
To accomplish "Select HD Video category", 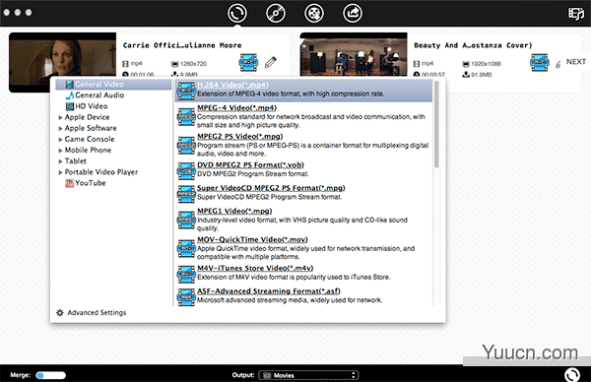I will pyautogui.click(x=92, y=106).
